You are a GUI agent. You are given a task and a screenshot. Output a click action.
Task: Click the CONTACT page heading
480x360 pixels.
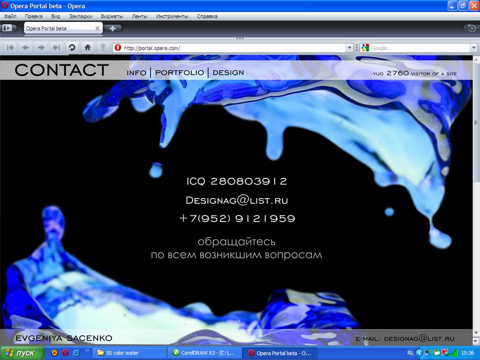click(61, 70)
